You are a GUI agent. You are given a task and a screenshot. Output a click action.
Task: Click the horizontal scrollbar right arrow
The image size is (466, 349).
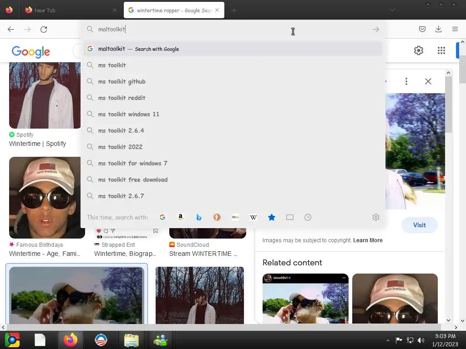[x=456, y=327]
